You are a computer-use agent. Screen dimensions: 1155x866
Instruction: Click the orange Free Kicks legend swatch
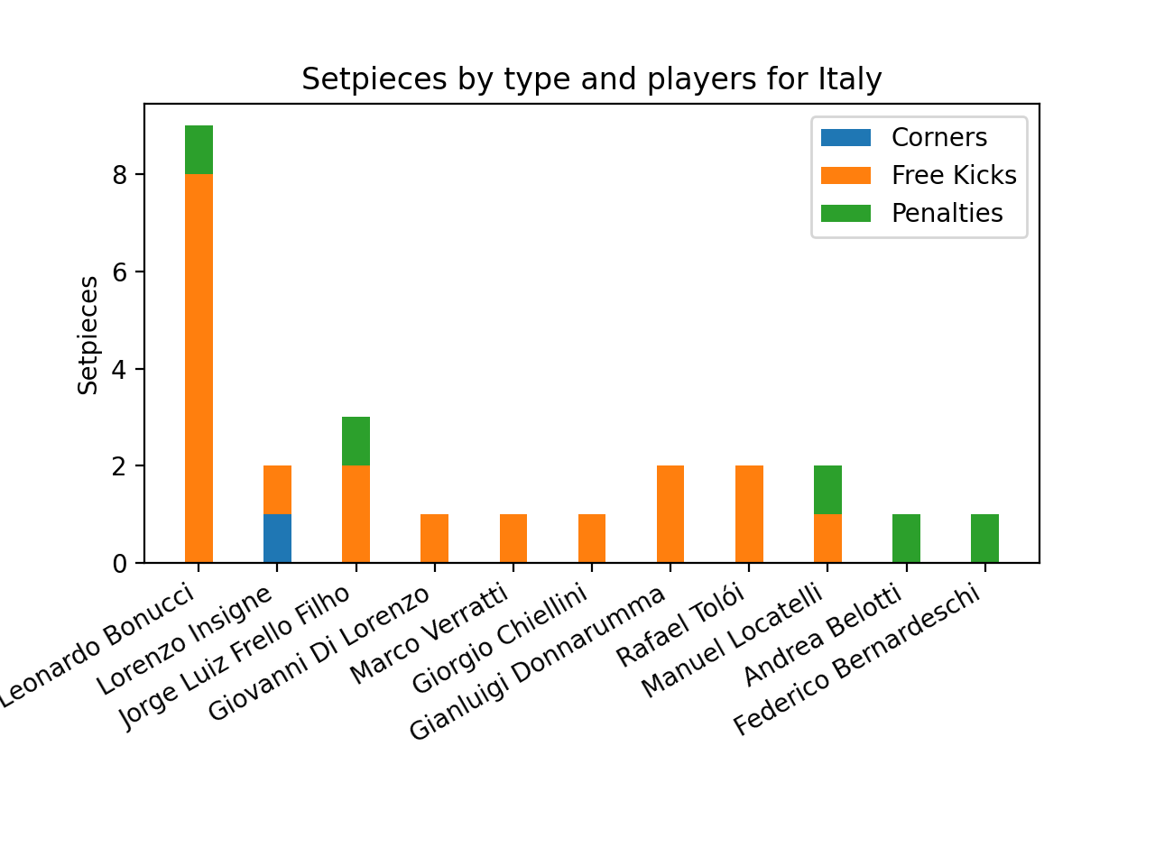(845, 176)
